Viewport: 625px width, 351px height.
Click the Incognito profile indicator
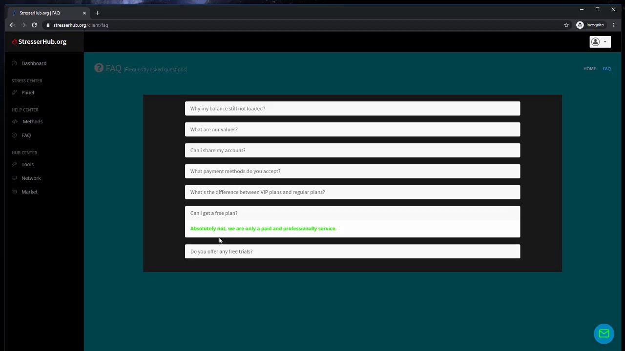click(590, 25)
